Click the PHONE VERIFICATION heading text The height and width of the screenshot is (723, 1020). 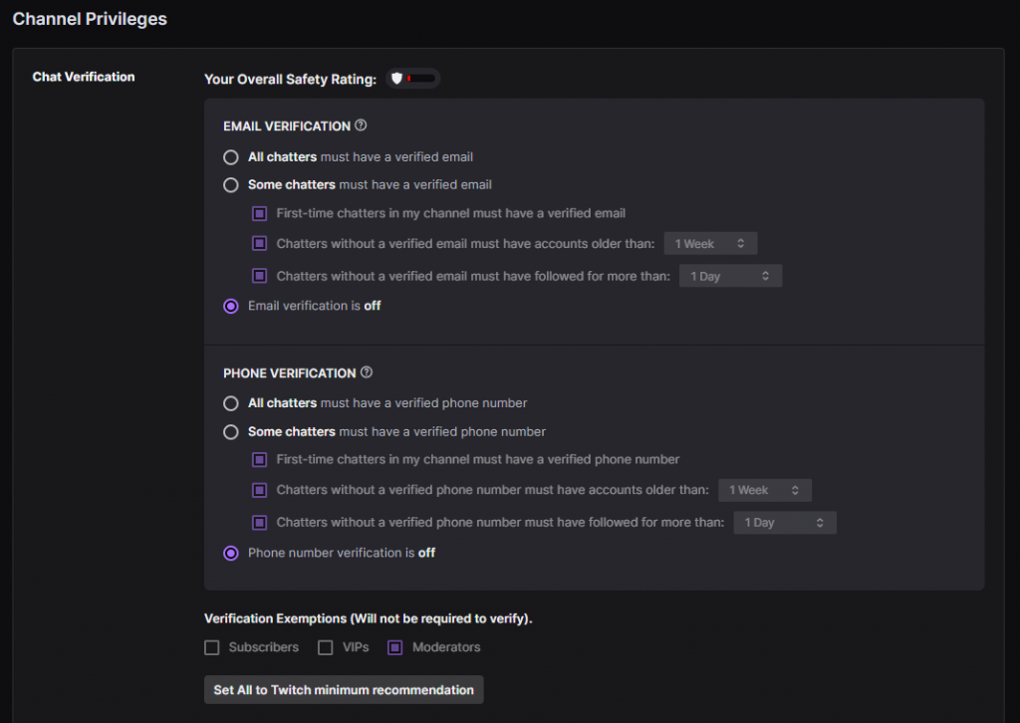[x=290, y=373]
